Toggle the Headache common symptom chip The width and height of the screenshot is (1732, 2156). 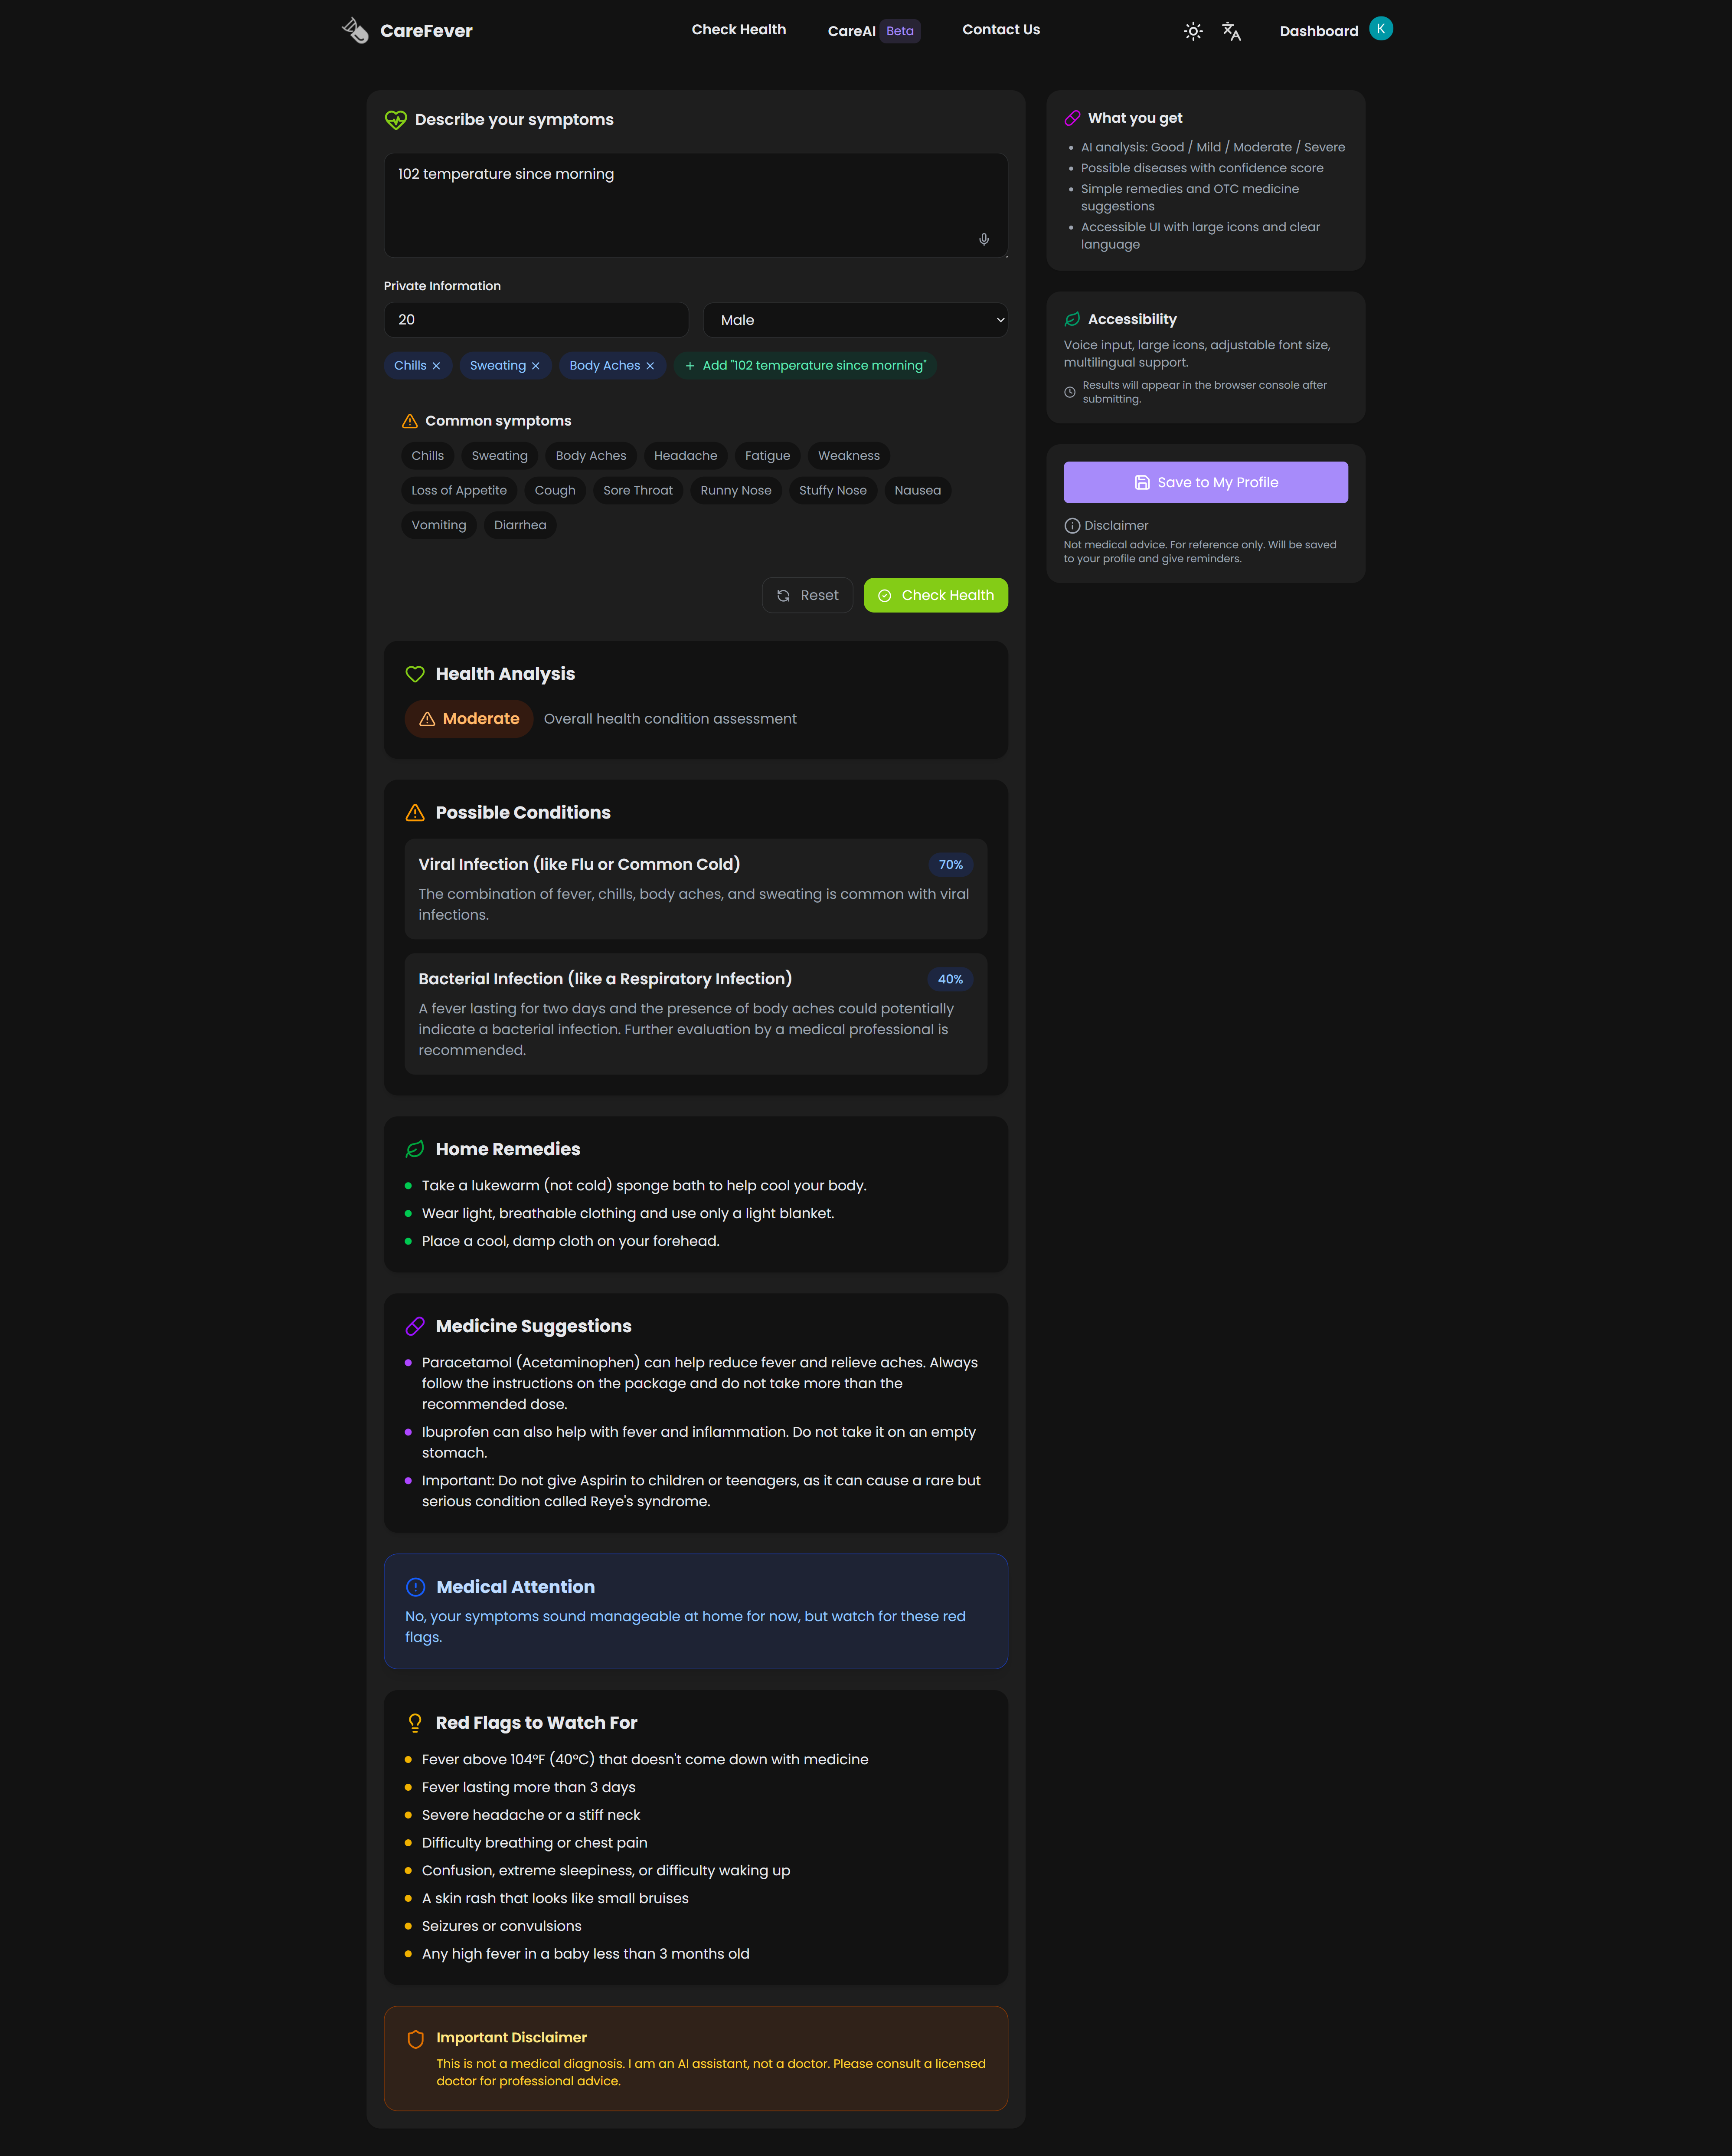[686, 456]
